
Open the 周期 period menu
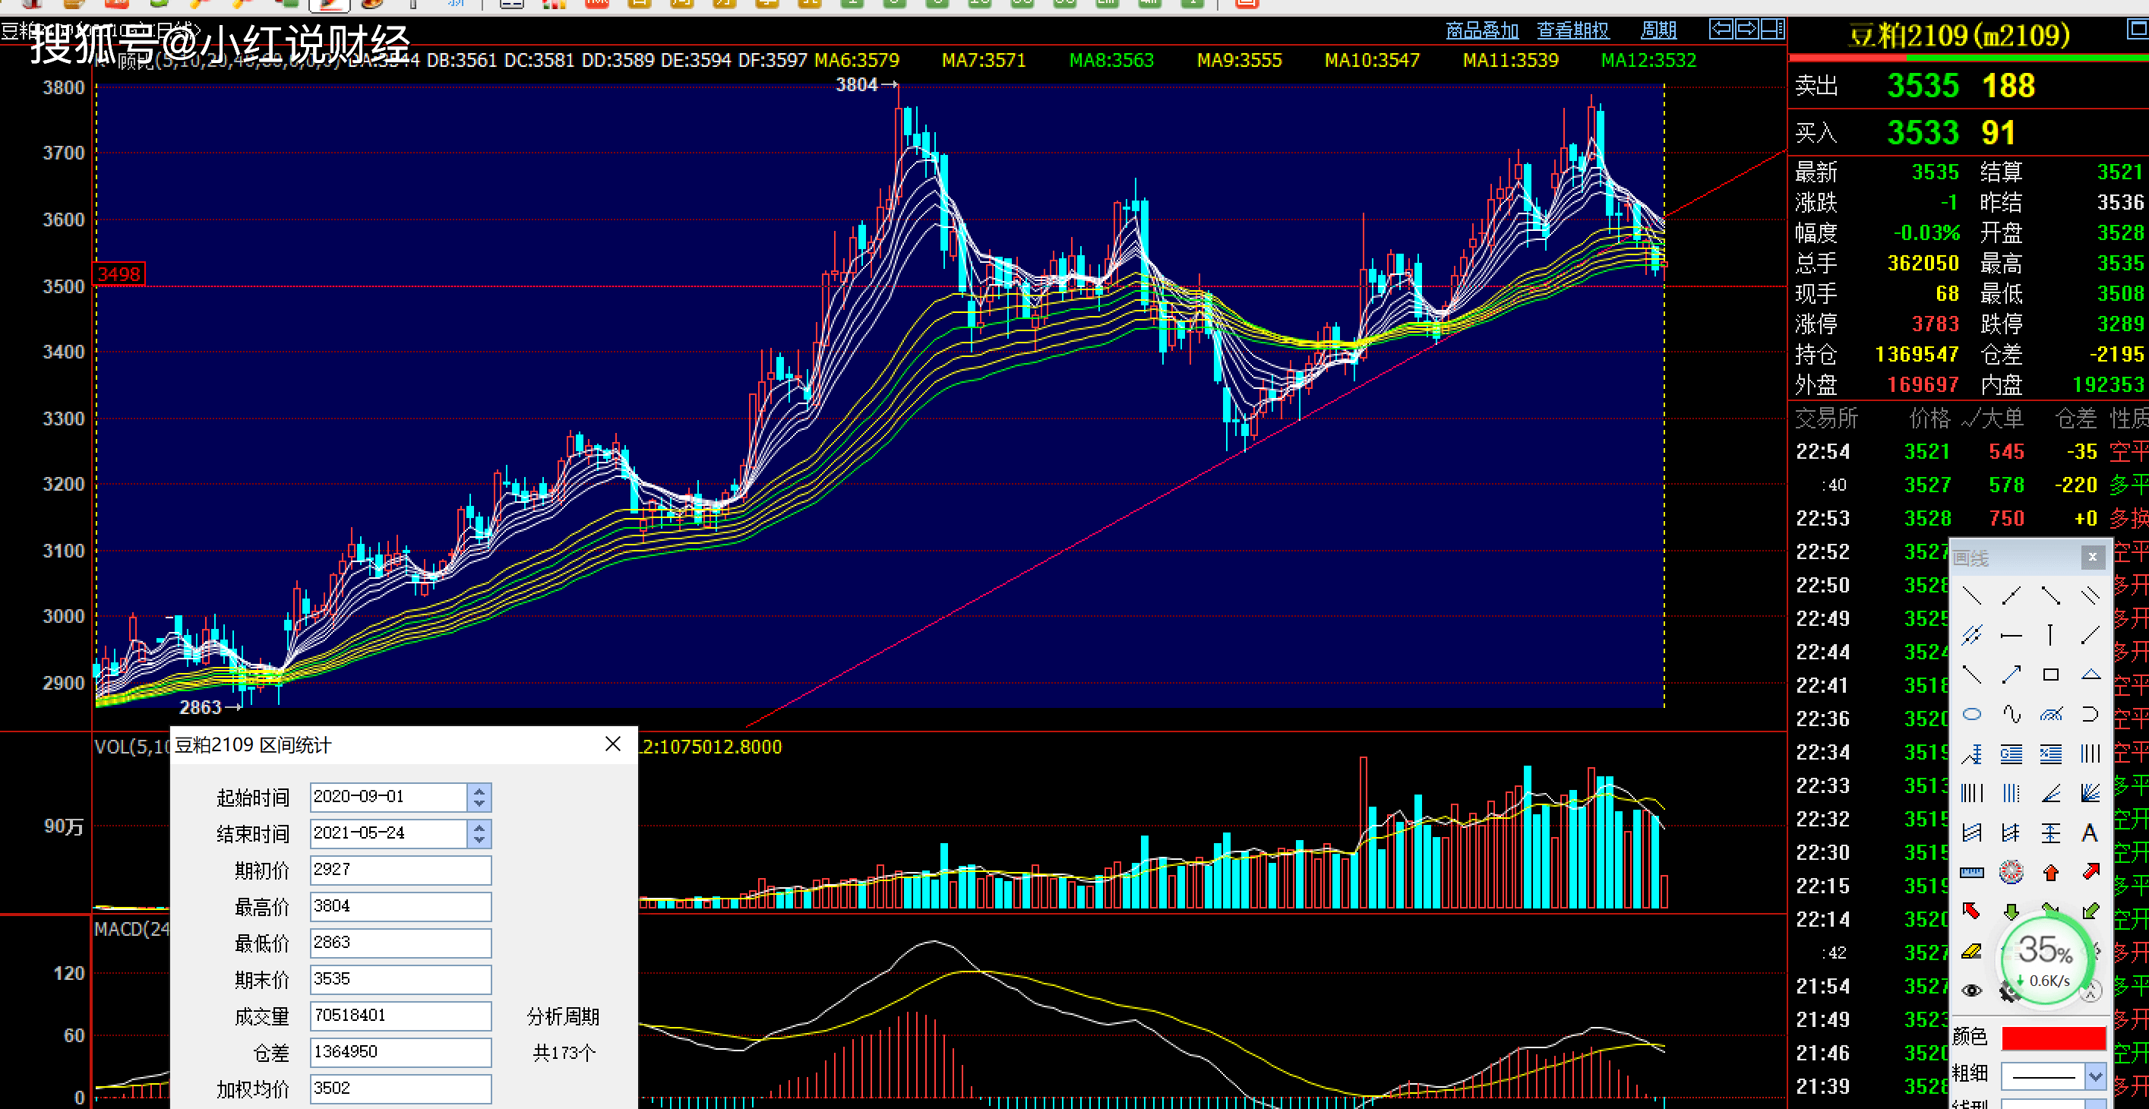click(1658, 31)
